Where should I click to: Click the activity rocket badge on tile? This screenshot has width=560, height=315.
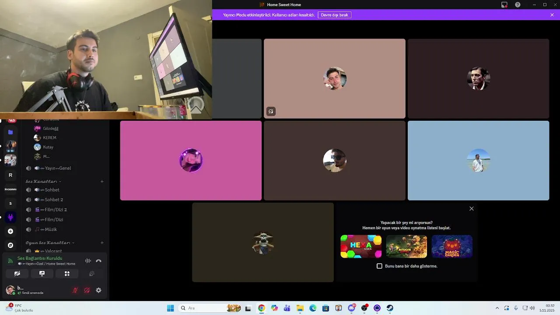(271, 112)
